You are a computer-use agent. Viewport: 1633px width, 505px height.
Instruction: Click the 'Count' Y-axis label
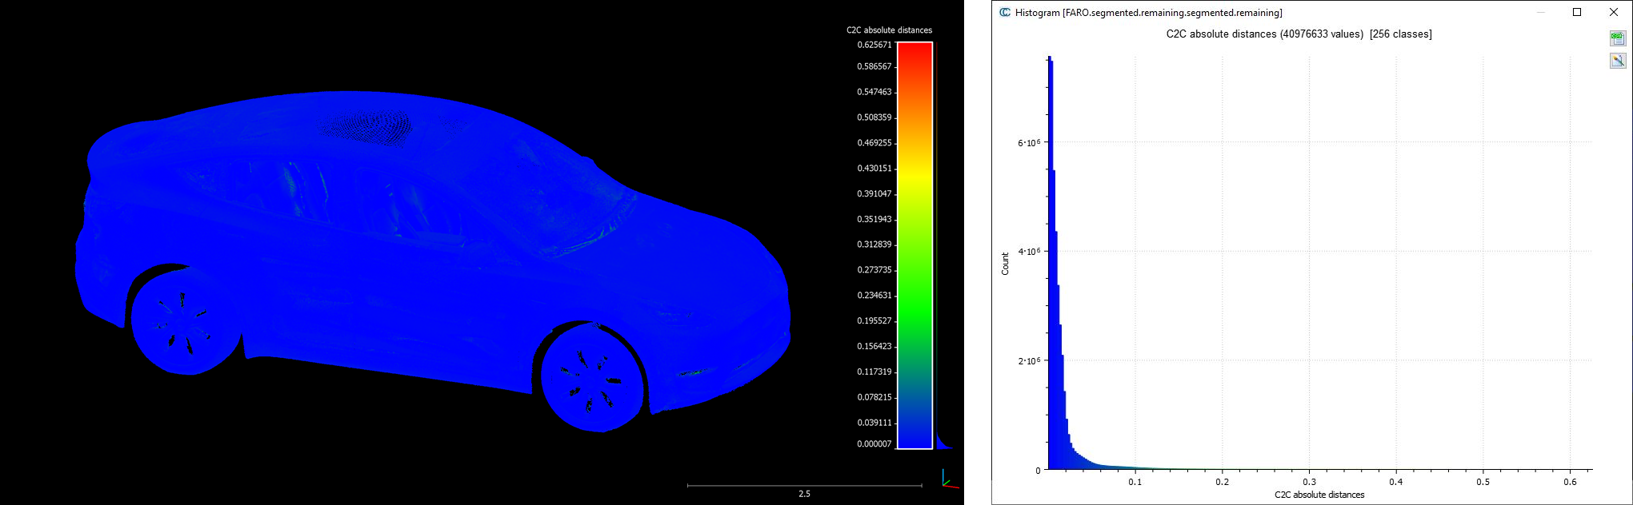(1006, 264)
